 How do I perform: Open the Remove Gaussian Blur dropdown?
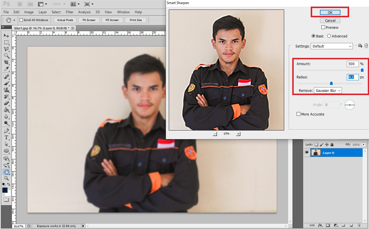(x=328, y=90)
